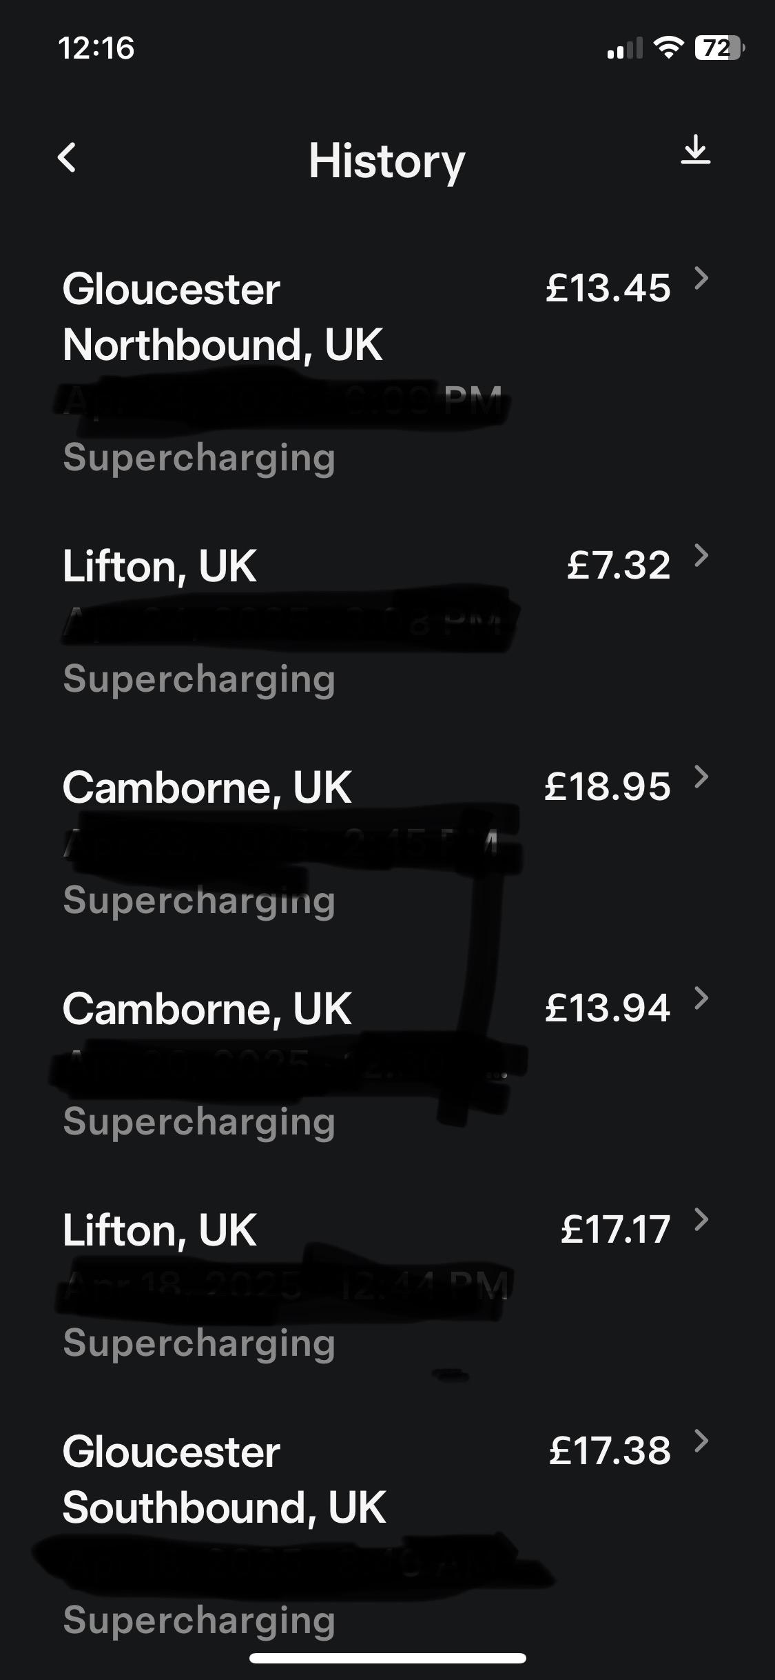Tap the back arrow icon

(x=67, y=158)
